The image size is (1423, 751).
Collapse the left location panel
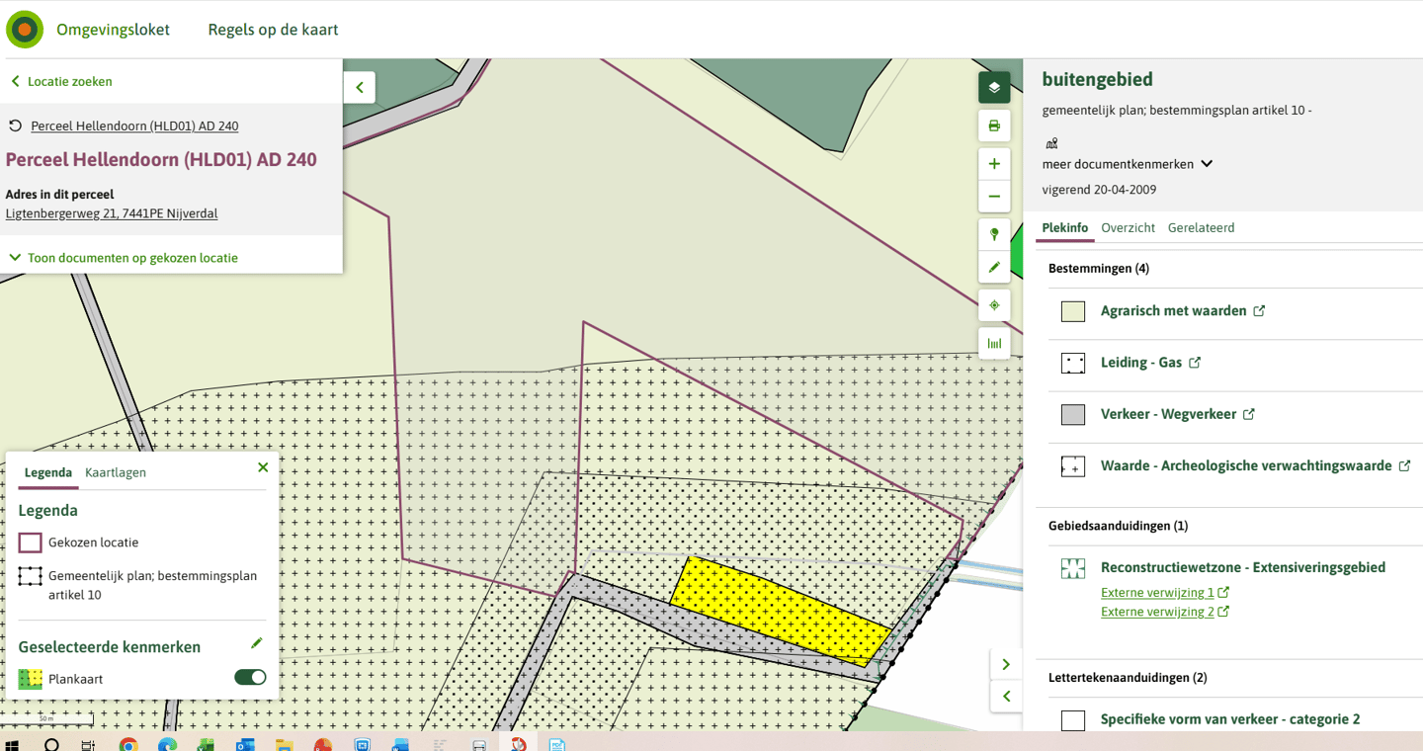pos(360,87)
